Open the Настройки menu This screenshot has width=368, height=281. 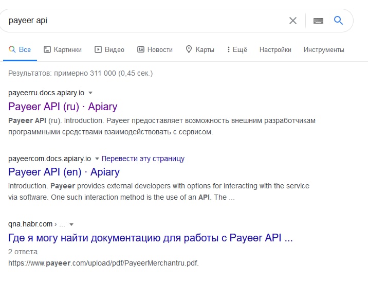tap(275, 50)
